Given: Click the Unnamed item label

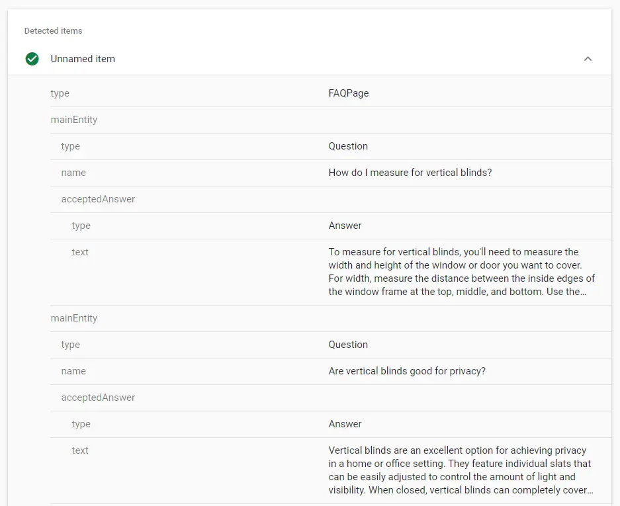Looking at the screenshot, I should tap(83, 59).
